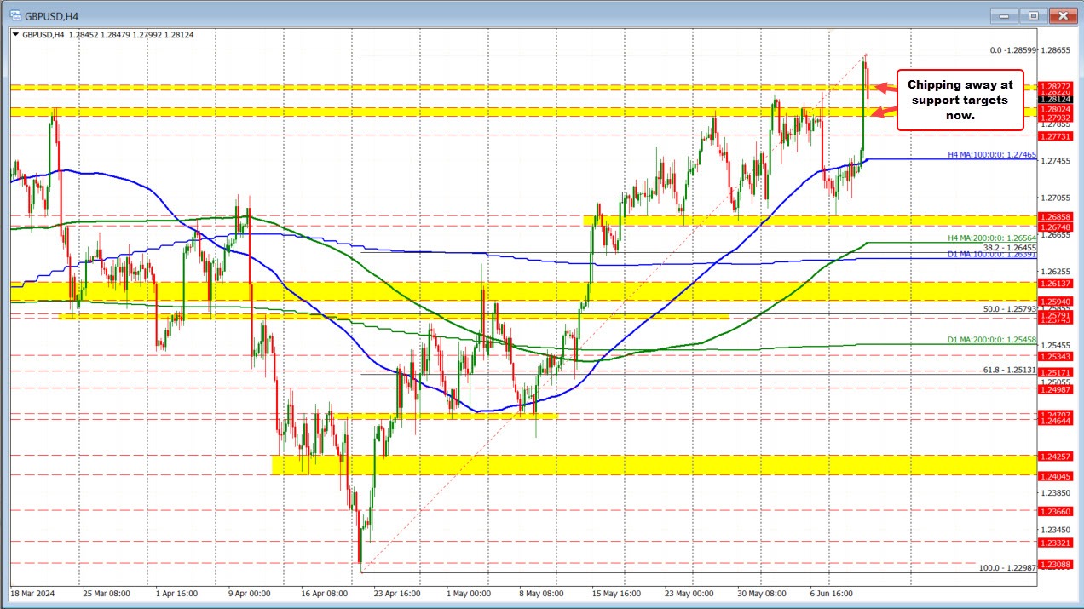This screenshot has height=609, width=1084.
Task: Collapse the quote line using the black triangle
Action: (14, 35)
